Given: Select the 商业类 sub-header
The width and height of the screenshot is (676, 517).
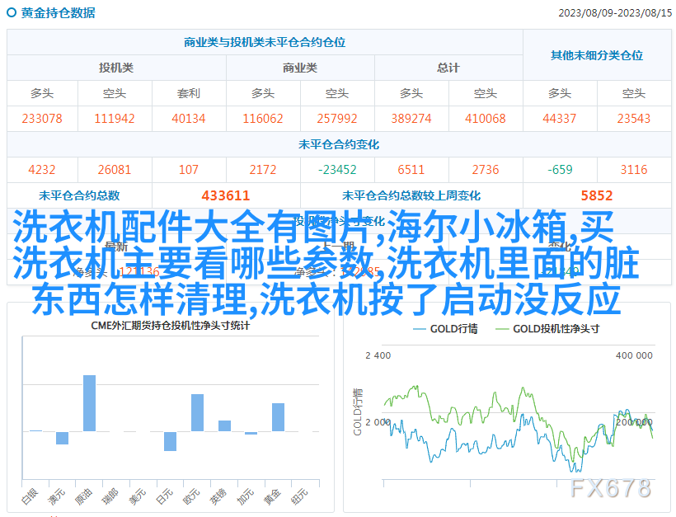Looking at the screenshot, I should 300,68.
